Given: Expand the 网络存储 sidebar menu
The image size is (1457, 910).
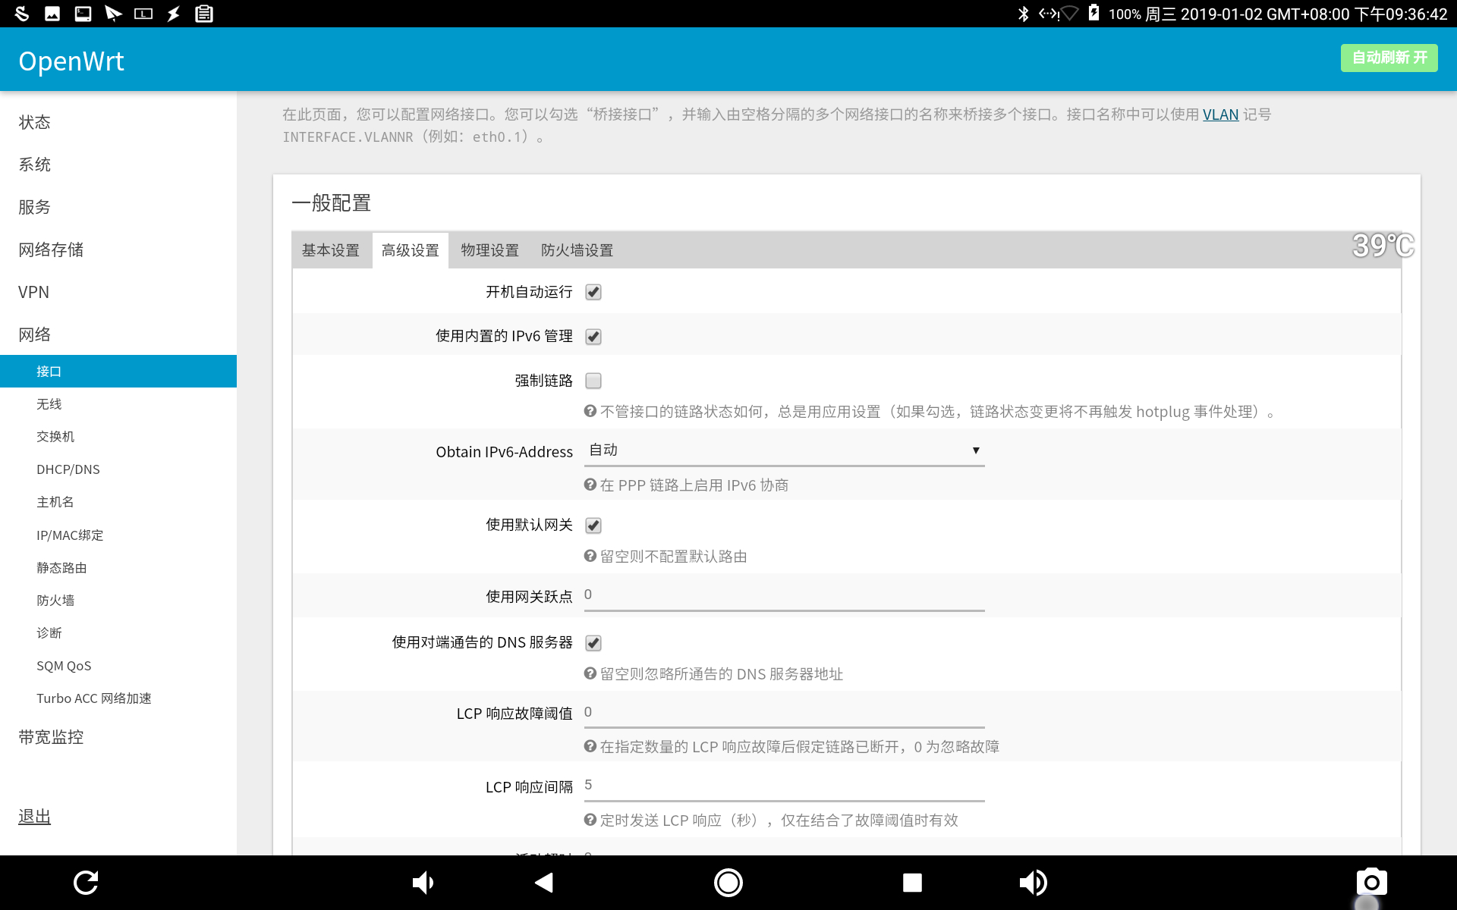Looking at the screenshot, I should click(52, 249).
